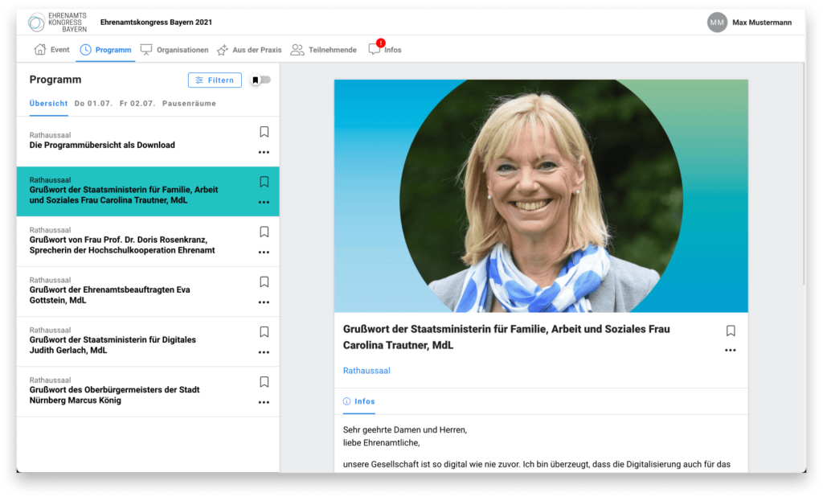Open the Rathaussaal room link

click(x=366, y=370)
